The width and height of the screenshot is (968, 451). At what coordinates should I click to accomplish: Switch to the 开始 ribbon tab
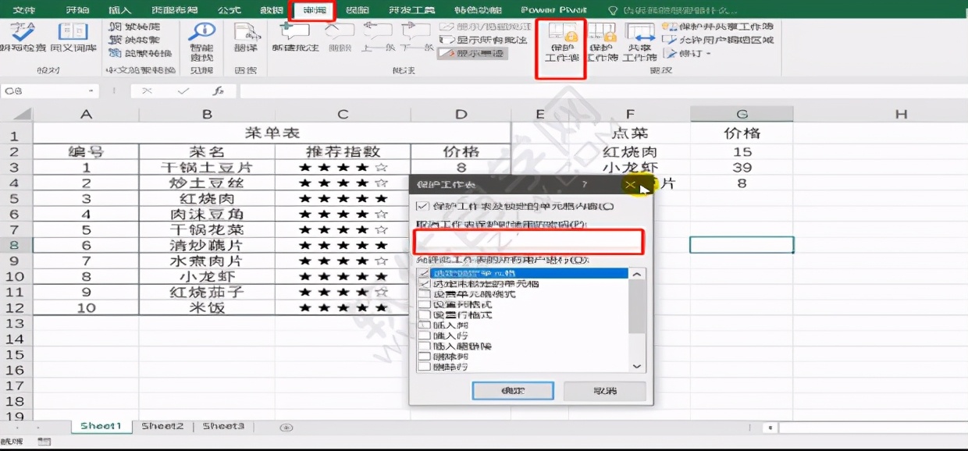[78, 10]
